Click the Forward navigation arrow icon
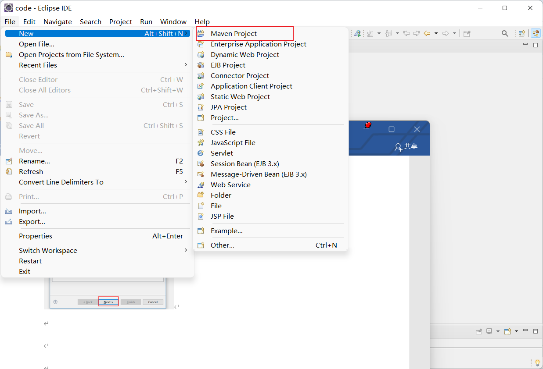This screenshot has height=369, width=543. 446,33
